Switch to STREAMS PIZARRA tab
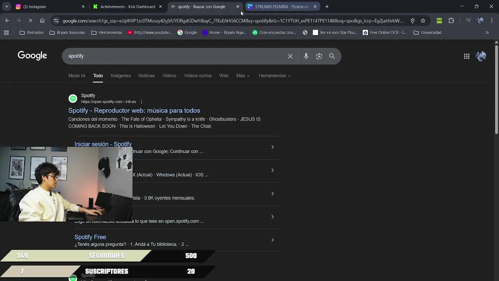Viewport: 499px width, 281px height. click(282, 7)
